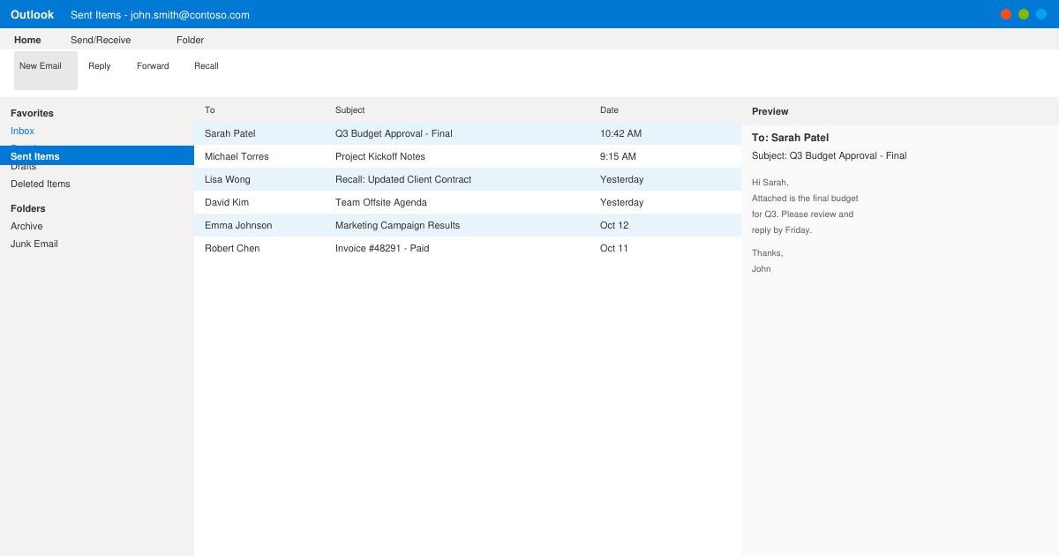This screenshot has height=556, width=1059.
Task: Open the 'Team Offsite Agenda' subject
Action: pos(381,202)
